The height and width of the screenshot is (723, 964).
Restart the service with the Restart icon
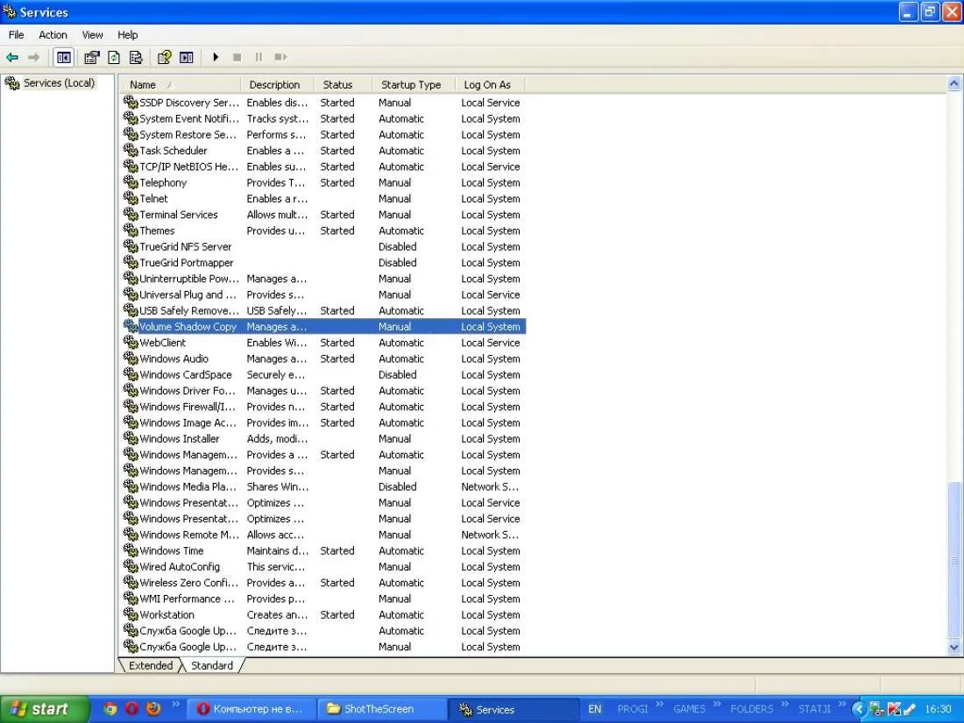280,57
